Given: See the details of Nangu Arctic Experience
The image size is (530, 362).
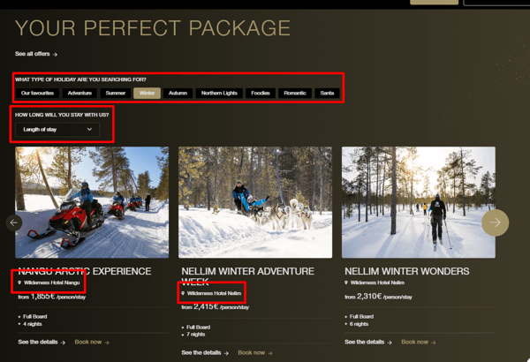Looking at the screenshot, I should (x=42, y=342).
